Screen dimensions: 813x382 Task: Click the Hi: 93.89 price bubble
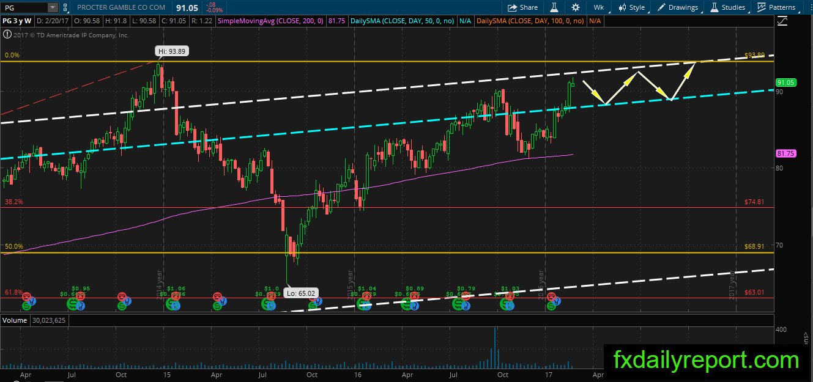pos(173,52)
